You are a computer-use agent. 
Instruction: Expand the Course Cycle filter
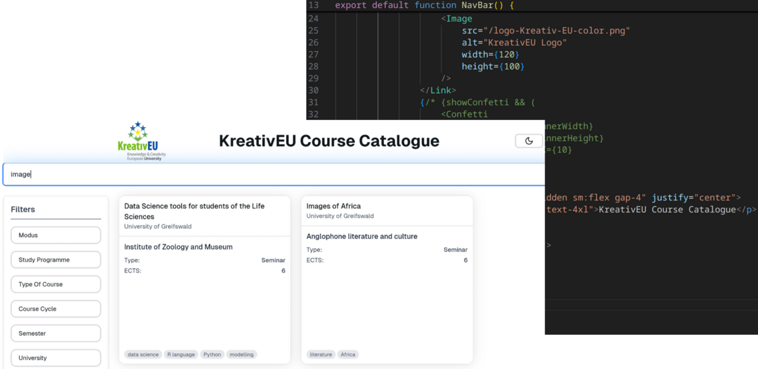click(x=56, y=309)
